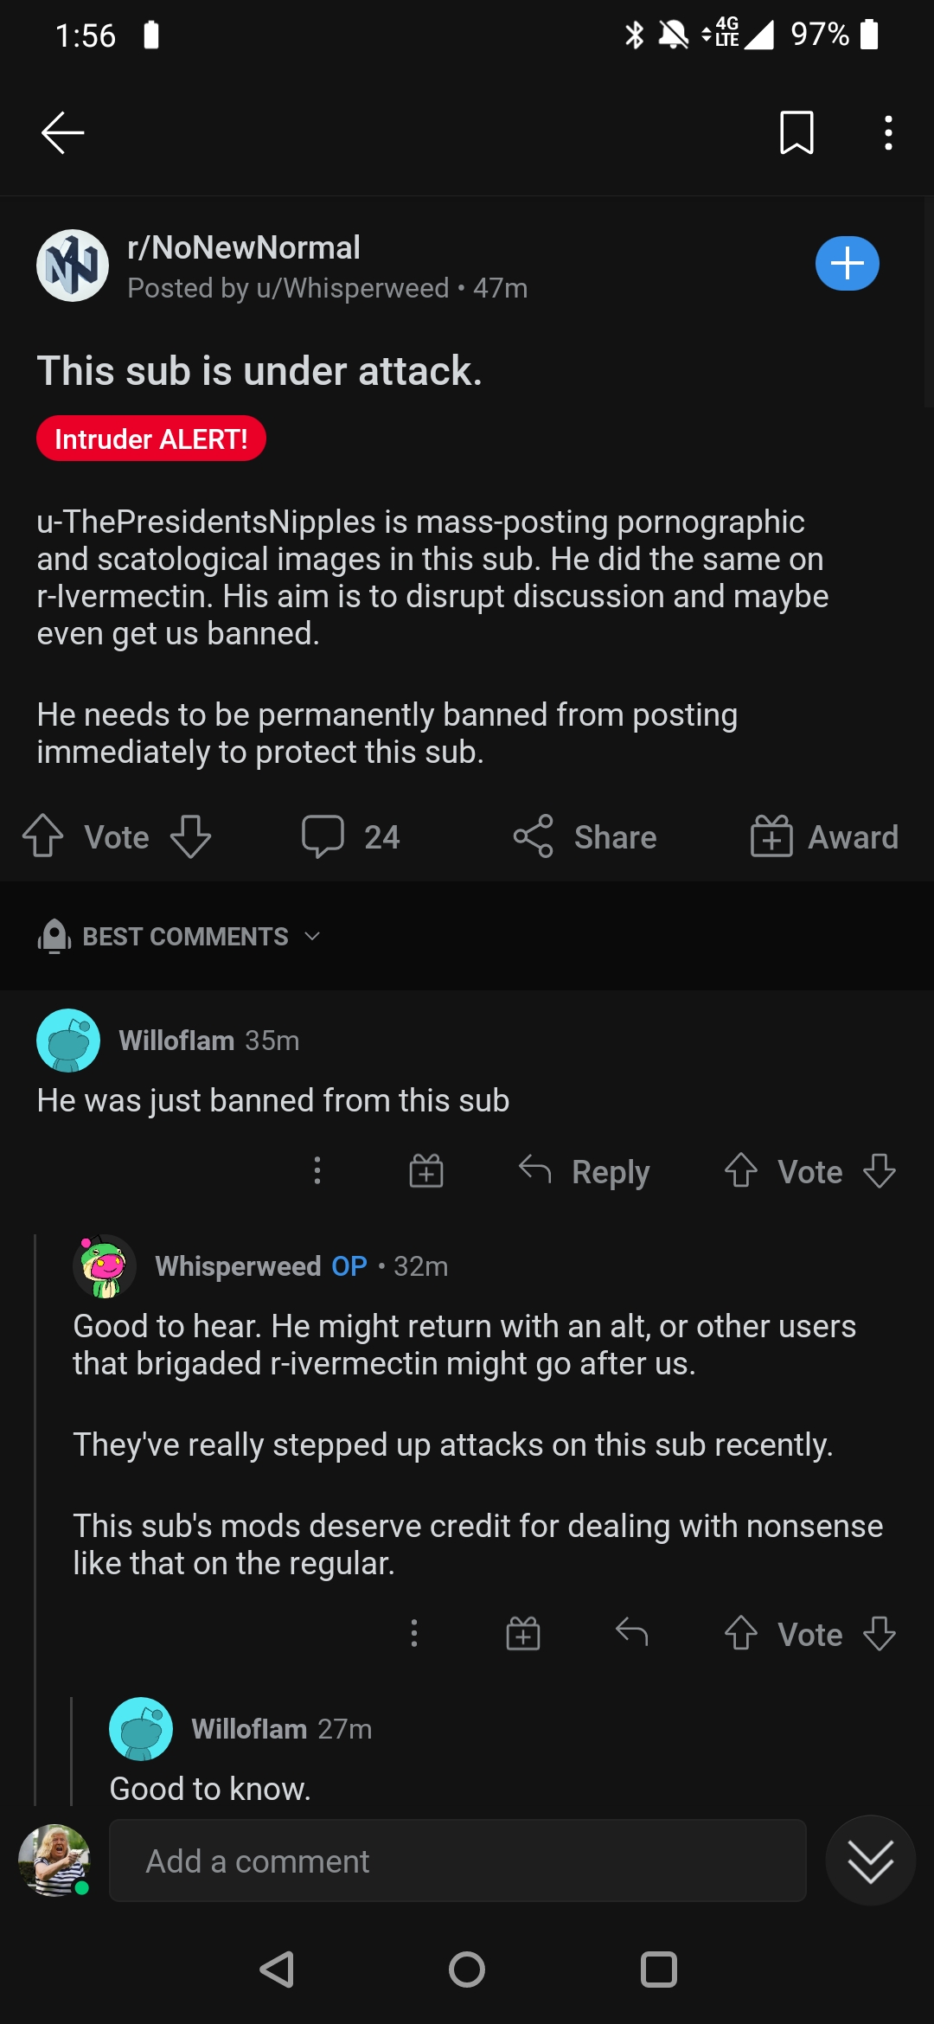Tap the jump-to-next-comment chevron button

pos(870,1861)
